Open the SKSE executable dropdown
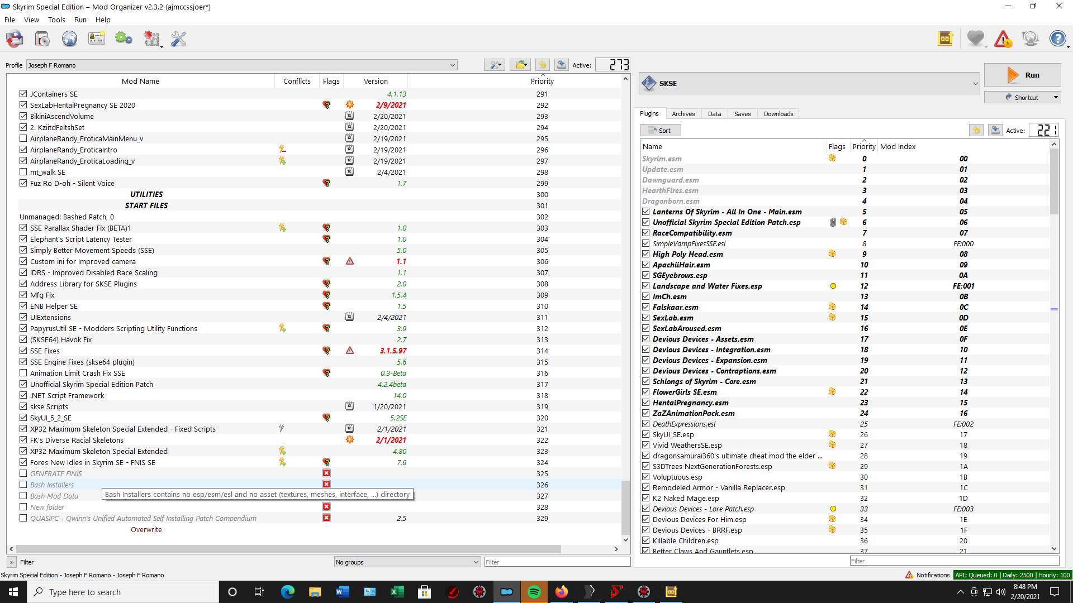The width and height of the screenshot is (1073, 603). [x=809, y=83]
